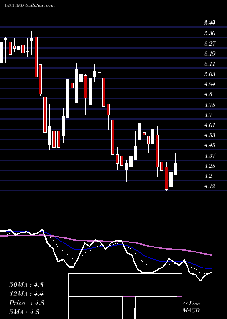Viewport: 227px width, 319px height.
Task: Select the 5.11 price axis label
Action: 210,64
